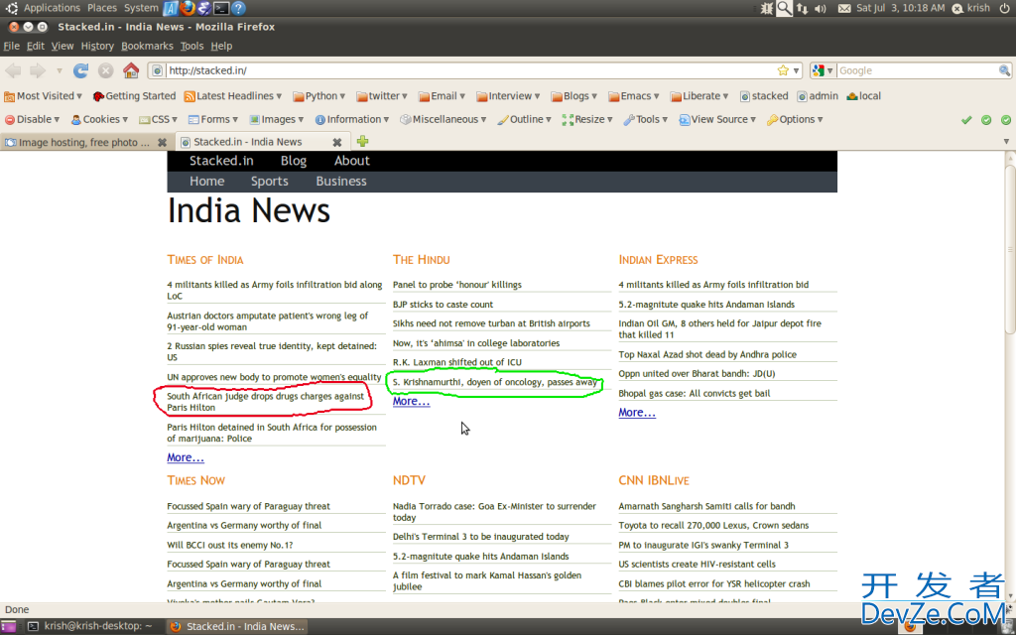
Task: Open the Bookmarks menu
Action: click(147, 46)
